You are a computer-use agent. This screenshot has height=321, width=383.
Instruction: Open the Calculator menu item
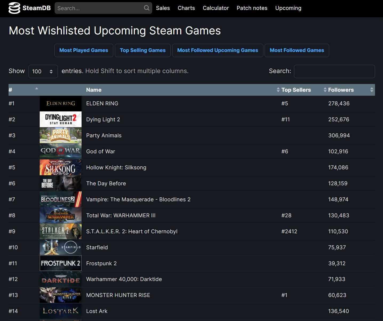click(216, 8)
